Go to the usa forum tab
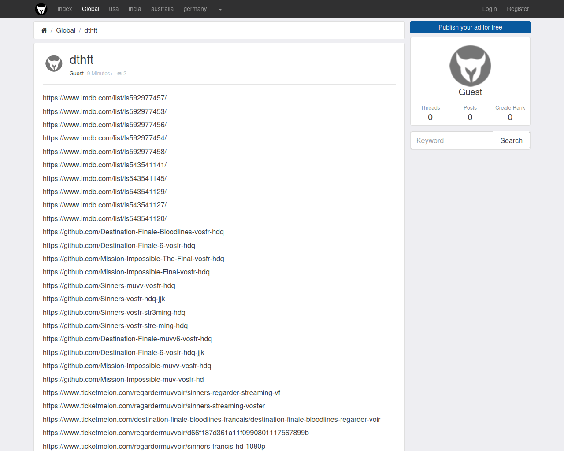The height and width of the screenshot is (451, 564). click(x=114, y=9)
